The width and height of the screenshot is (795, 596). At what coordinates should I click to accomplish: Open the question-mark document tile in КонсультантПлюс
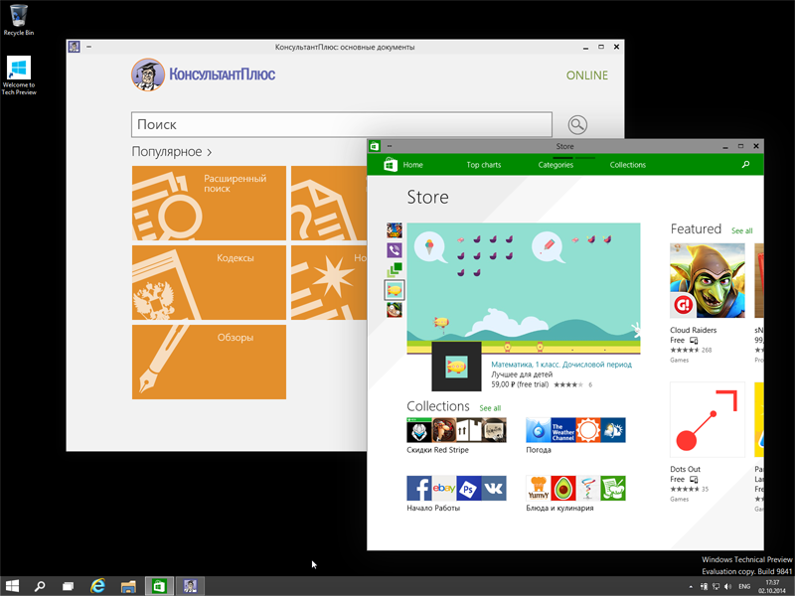click(329, 204)
